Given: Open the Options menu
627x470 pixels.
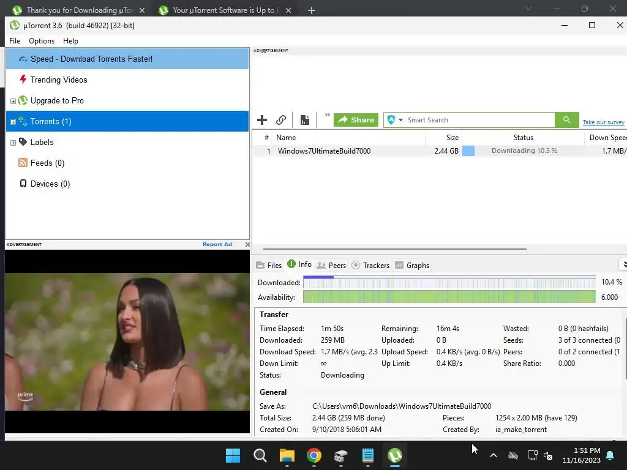Looking at the screenshot, I should click(42, 41).
